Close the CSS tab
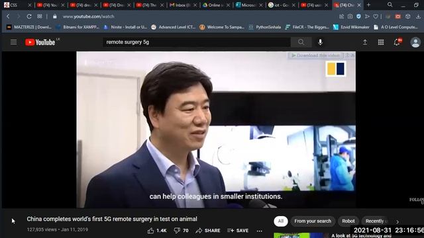 [30, 5]
